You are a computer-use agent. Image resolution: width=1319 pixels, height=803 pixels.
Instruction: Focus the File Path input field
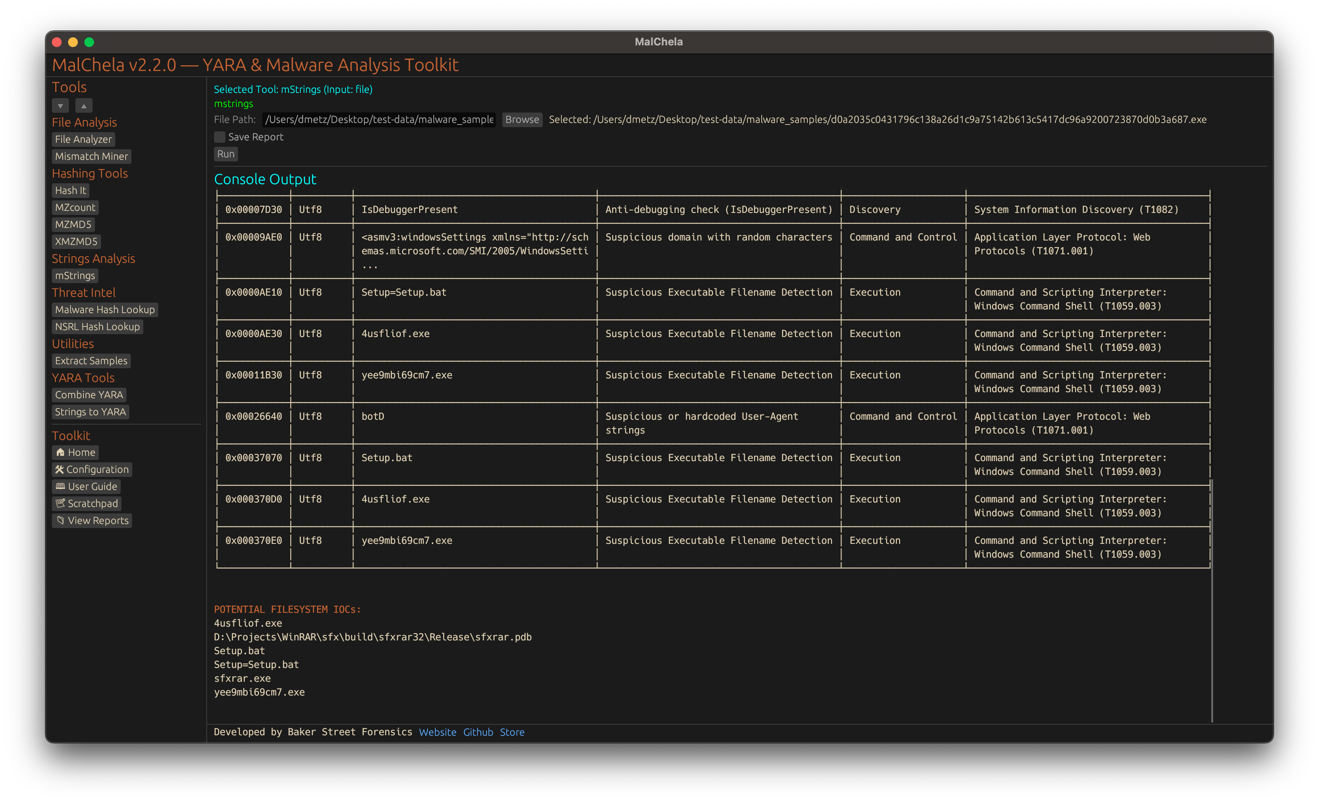click(x=379, y=120)
